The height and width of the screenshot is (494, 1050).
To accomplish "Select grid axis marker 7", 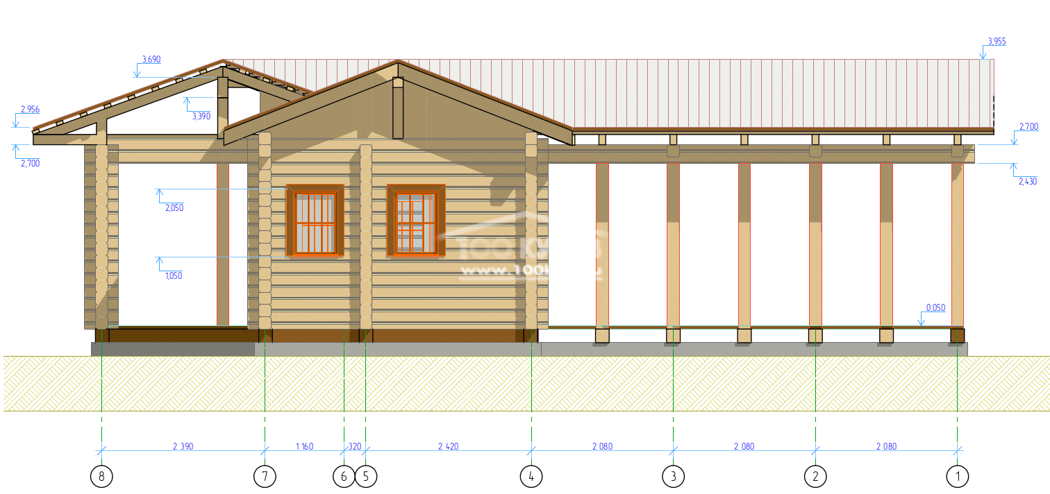I will click(265, 477).
